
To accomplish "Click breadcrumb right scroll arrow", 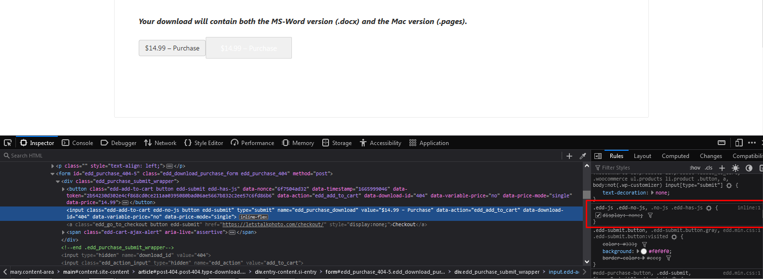I will coord(584,272).
